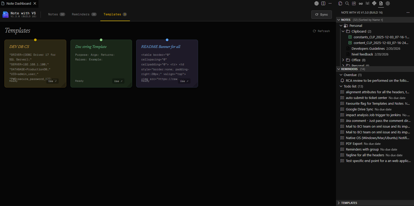Viewport: 414px width, 206px height.
Task: Switch to the Notes tab
Action: click(56, 14)
